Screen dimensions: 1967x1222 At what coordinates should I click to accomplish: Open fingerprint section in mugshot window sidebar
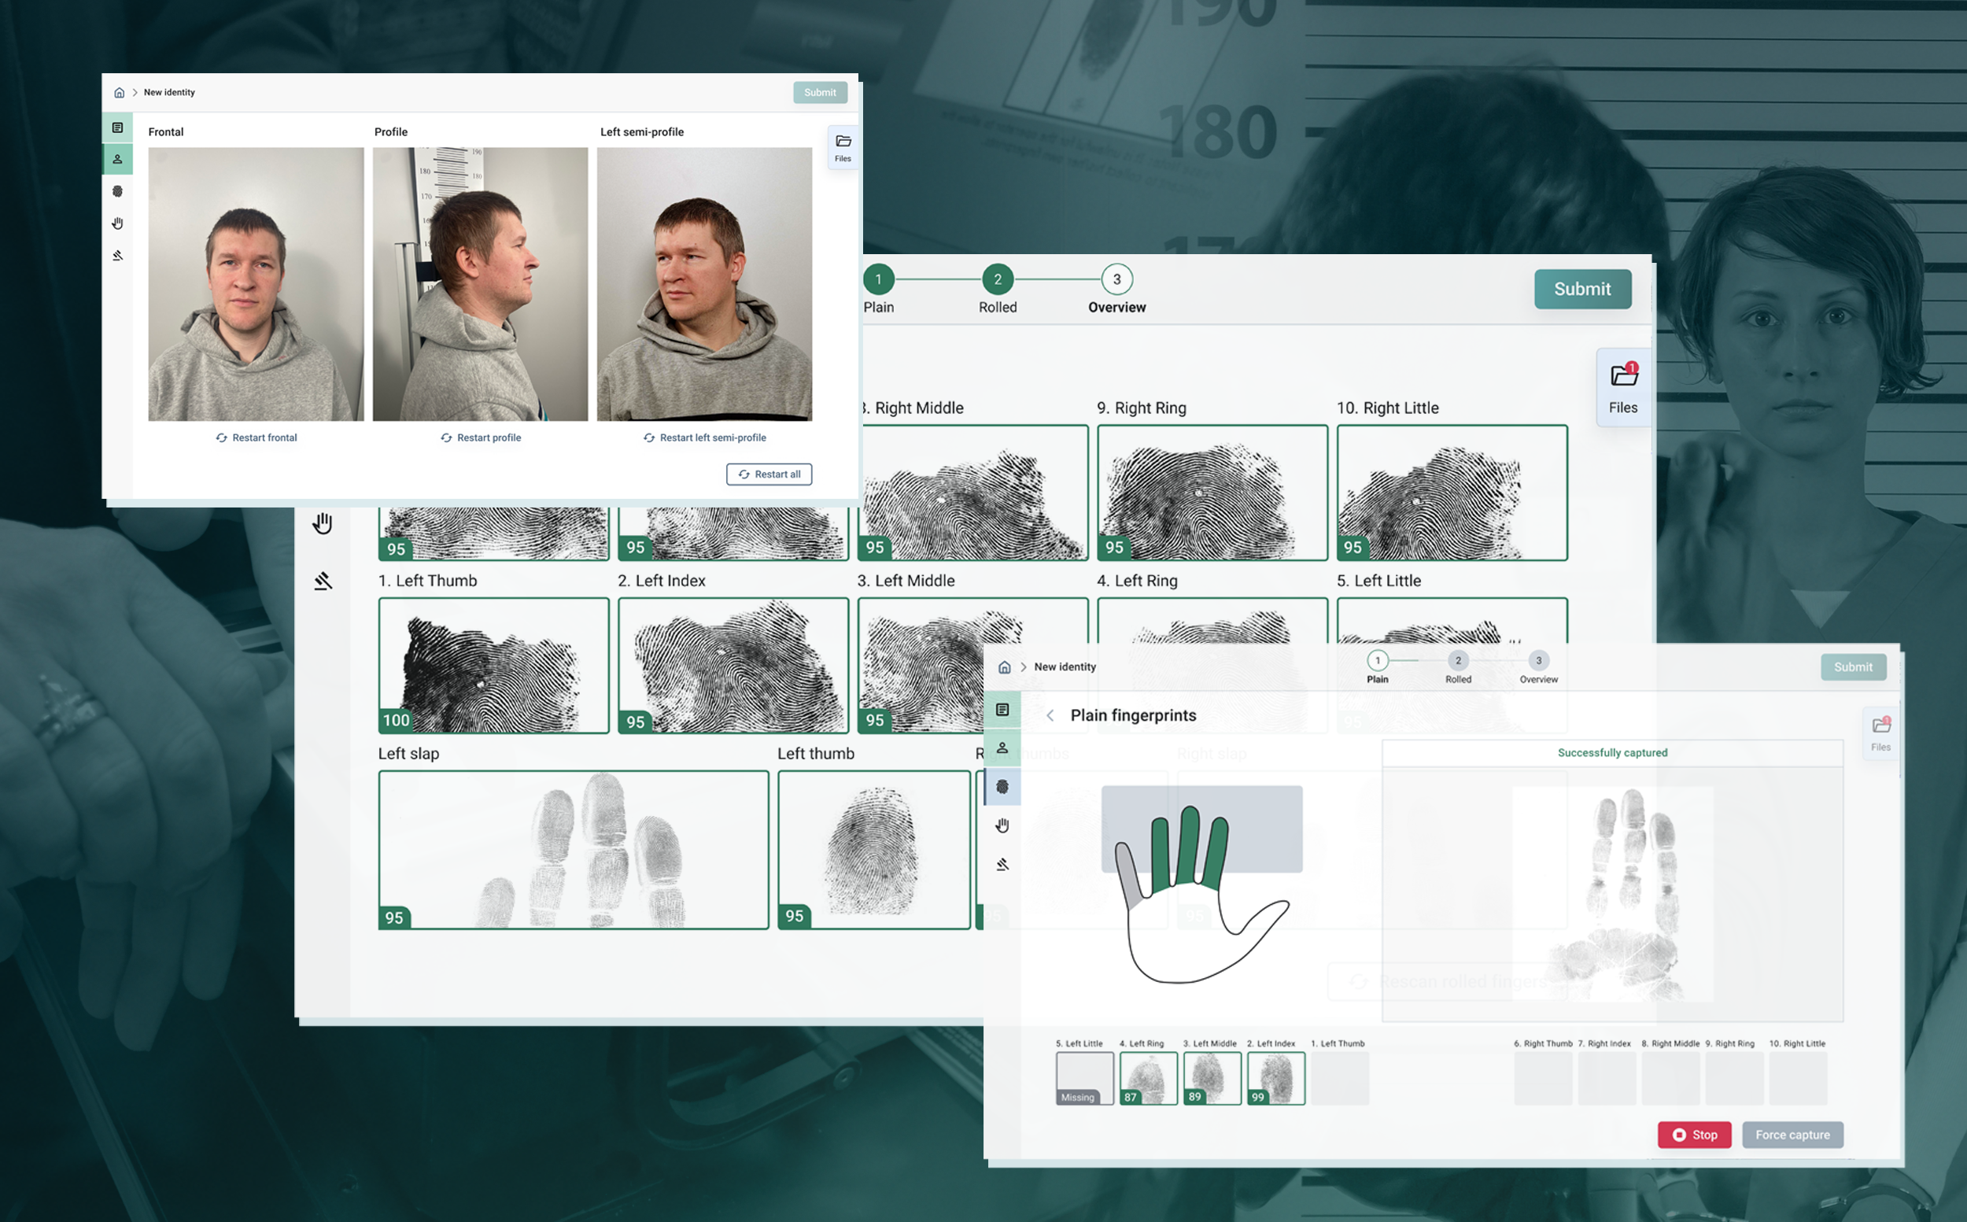(x=117, y=191)
